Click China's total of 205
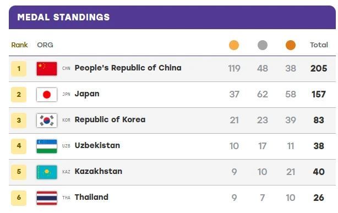This screenshot has width=338, height=213. tap(319, 69)
